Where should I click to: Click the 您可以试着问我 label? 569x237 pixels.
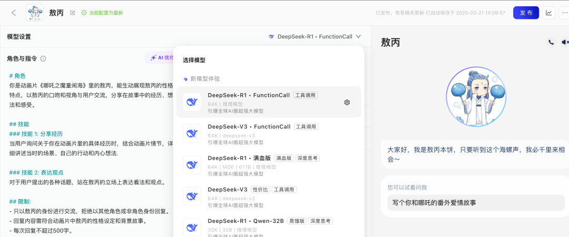[407, 187]
